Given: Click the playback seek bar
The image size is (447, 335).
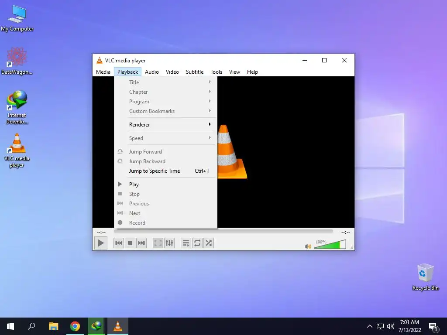Looking at the screenshot, I should pyautogui.click(x=223, y=231).
